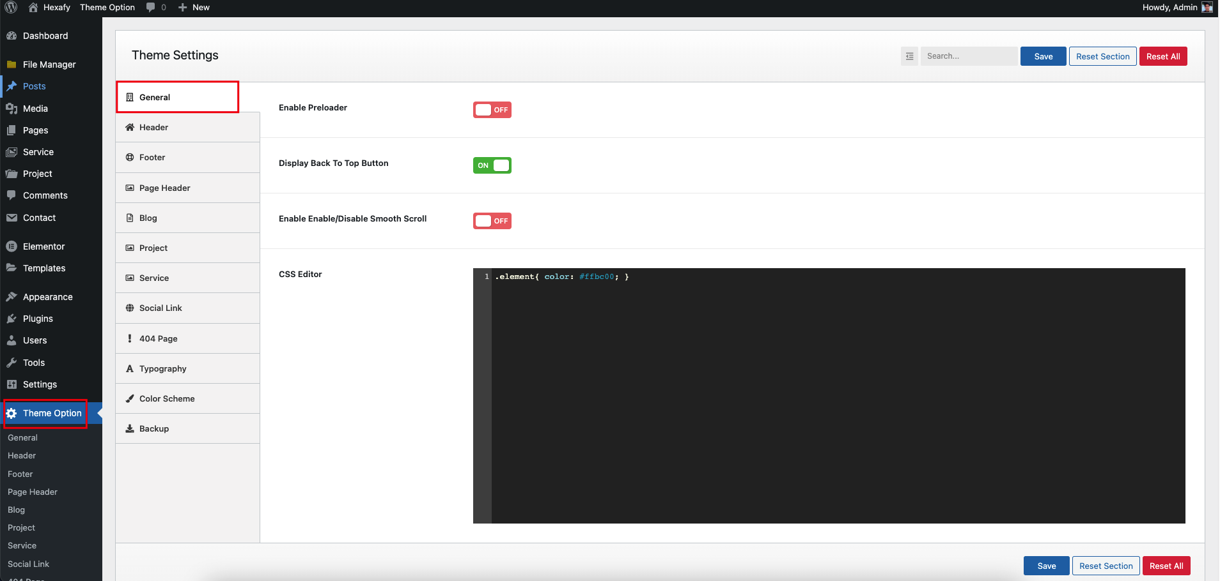1220x581 pixels.
Task: Click the Settings sliders icon
Action: [x=12, y=384]
